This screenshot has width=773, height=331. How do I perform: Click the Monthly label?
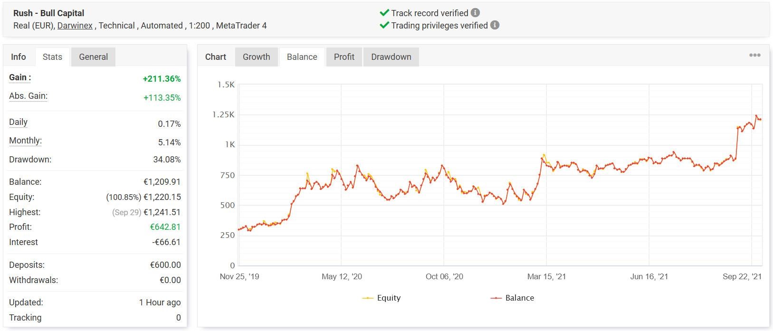point(25,141)
